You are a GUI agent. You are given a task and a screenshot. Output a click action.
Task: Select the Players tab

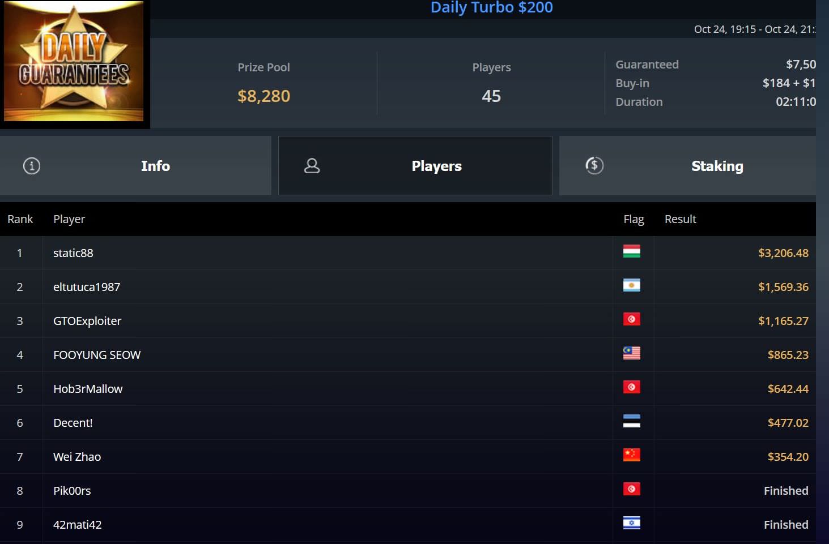click(x=415, y=166)
